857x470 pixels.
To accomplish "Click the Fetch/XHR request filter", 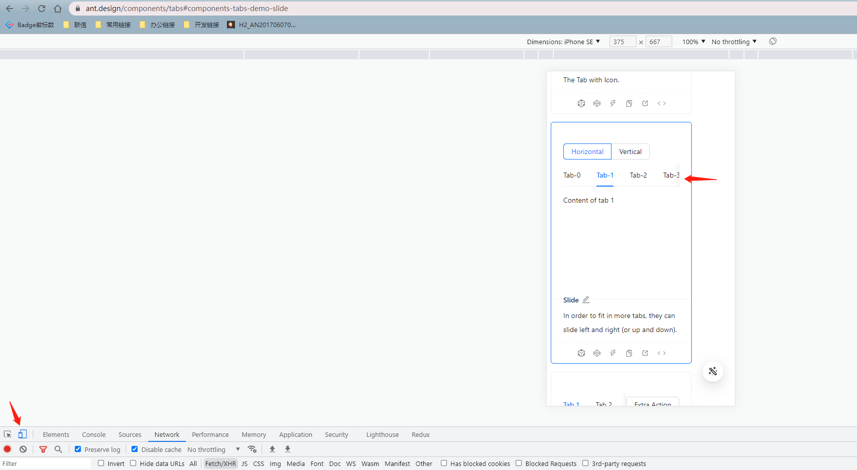I will pos(220,463).
